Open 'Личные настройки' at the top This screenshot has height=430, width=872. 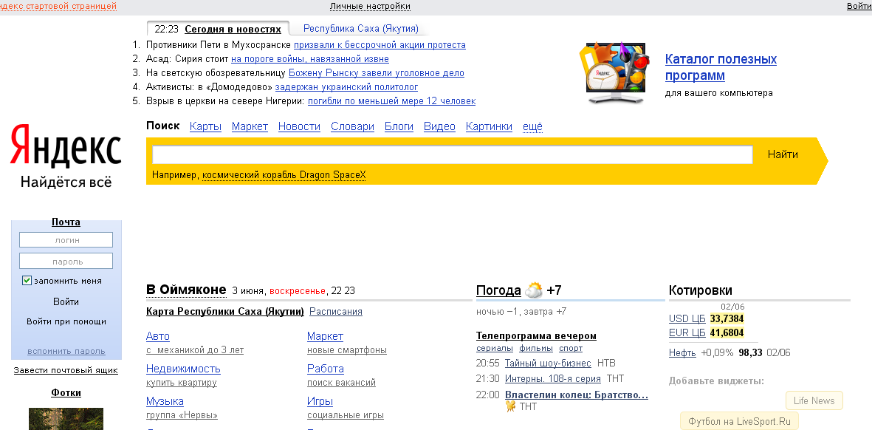pos(371,6)
